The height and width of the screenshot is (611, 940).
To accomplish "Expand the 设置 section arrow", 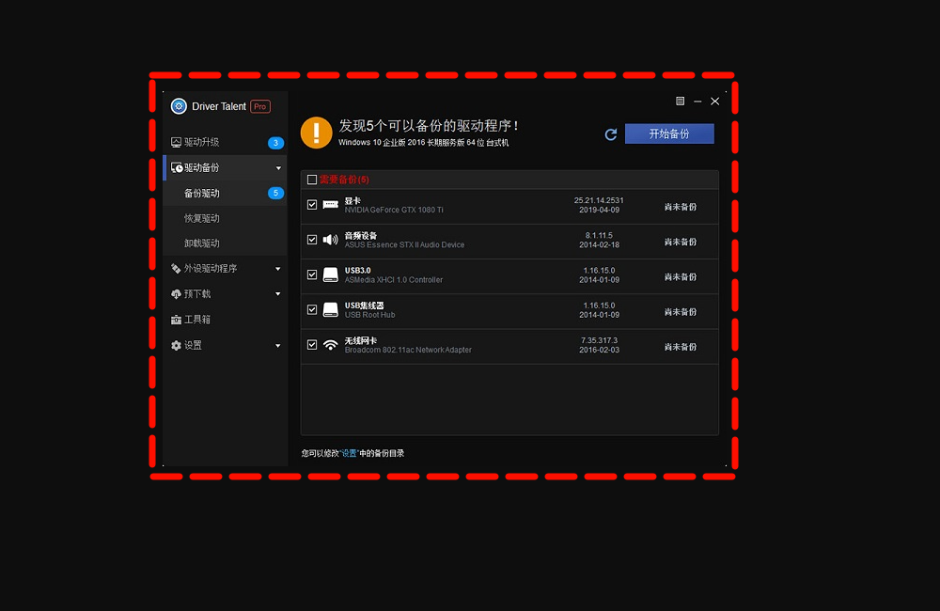I will coord(278,345).
